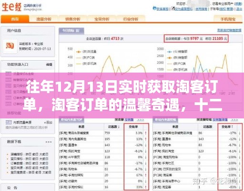This screenshot has width=244, height=191.
Task: Open more via >>> next to 按销售降幅
Action: [x=234, y=120]
